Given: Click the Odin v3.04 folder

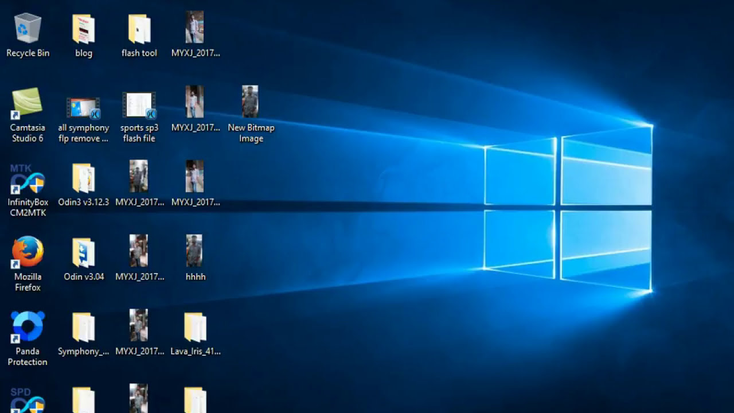Looking at the screenshot, I should pyautogui.click(x=84, y=252).
